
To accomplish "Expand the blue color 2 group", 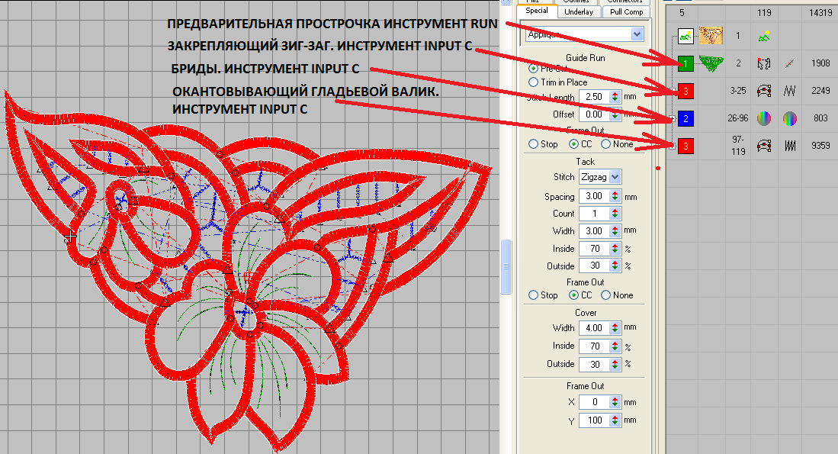I will 672,118.
